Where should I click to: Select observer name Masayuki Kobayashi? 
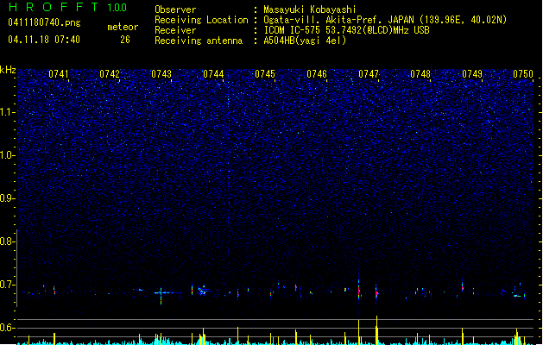point(310,9)
